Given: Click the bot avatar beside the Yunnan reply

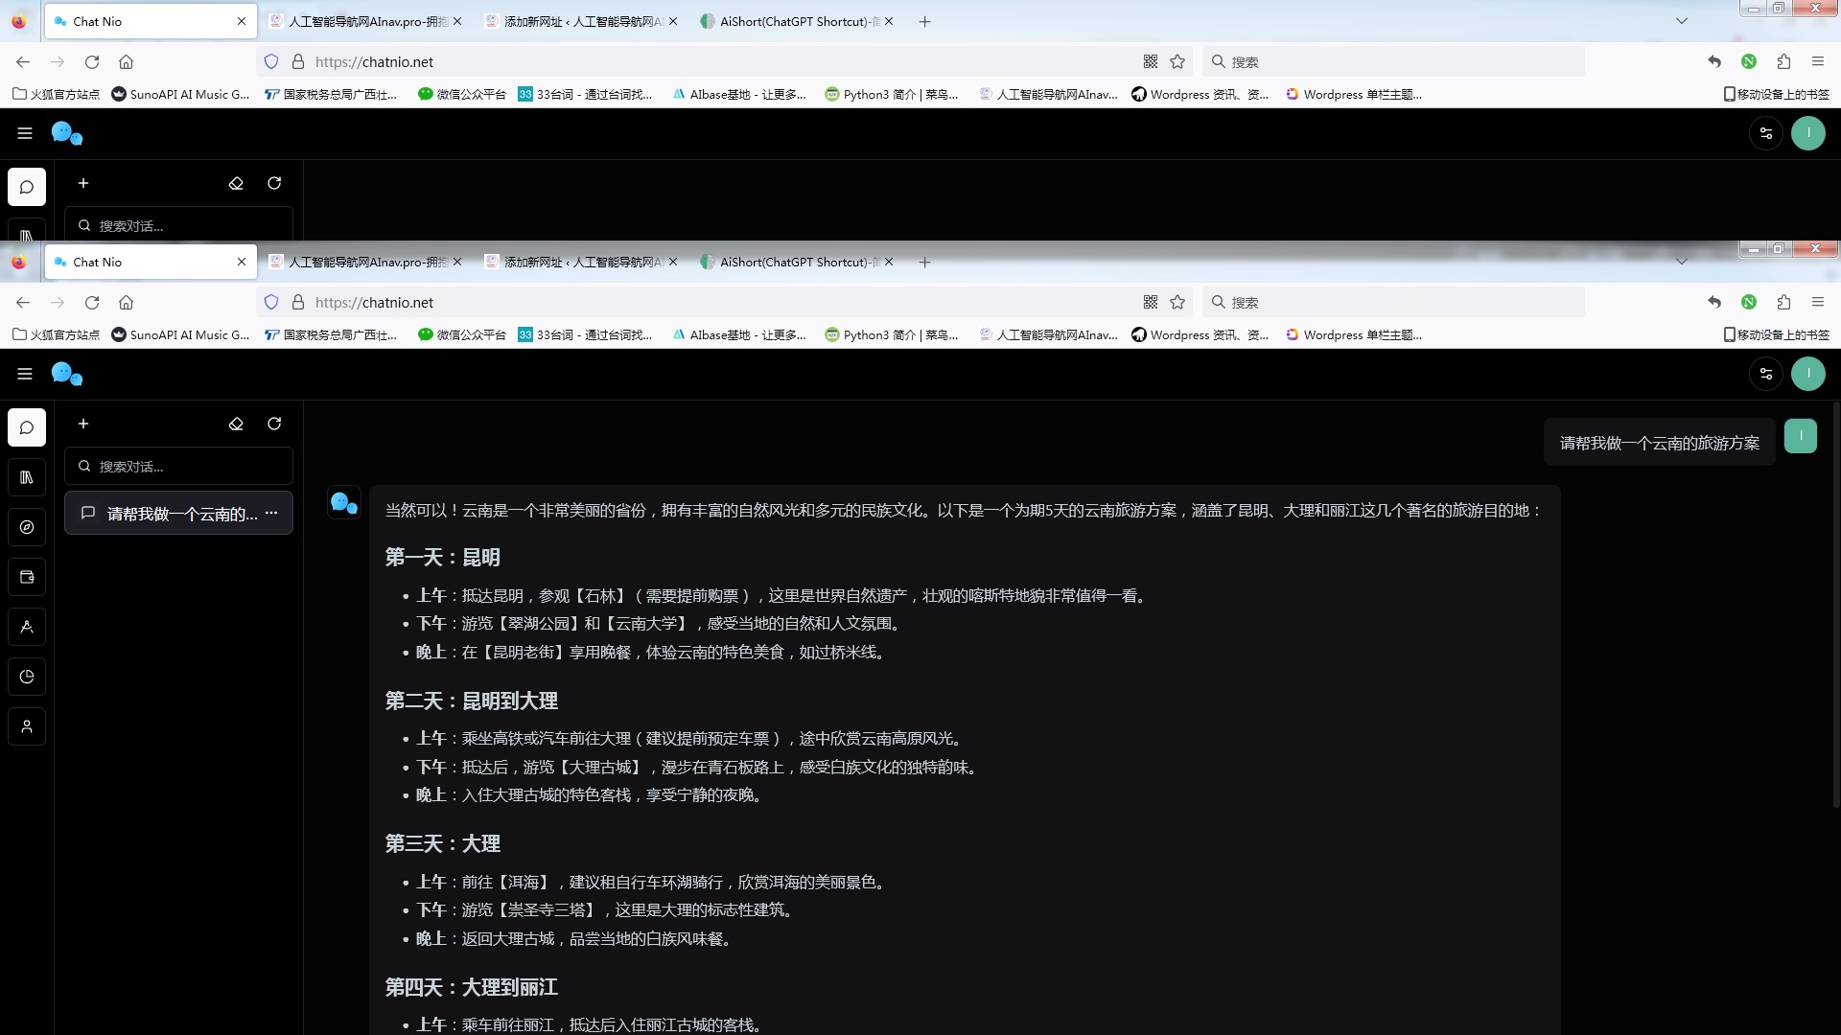Looking at the screenshot, I should coord(344,502).
